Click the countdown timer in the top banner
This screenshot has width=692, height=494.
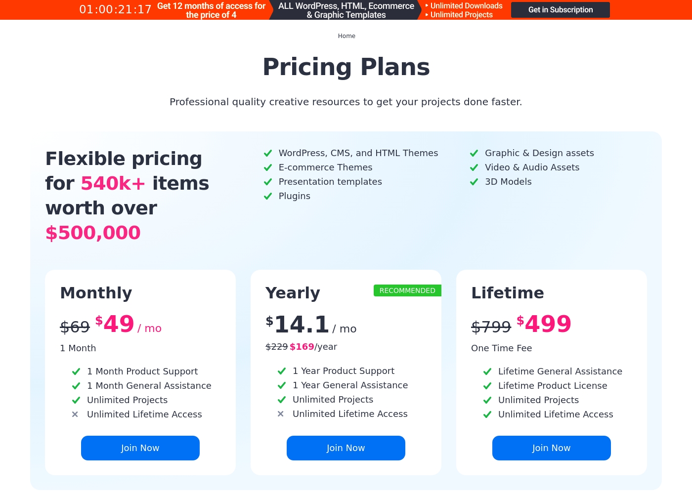[x=115, y=10]
